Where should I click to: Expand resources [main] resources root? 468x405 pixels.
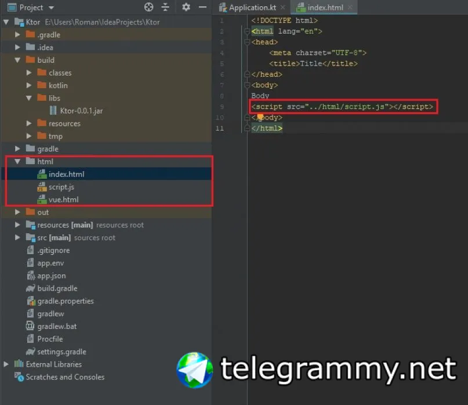(17, 225)
